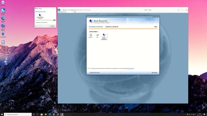Click the Microsoft logo text in footer
Viewport: 207px width, 116px height.
154,72
